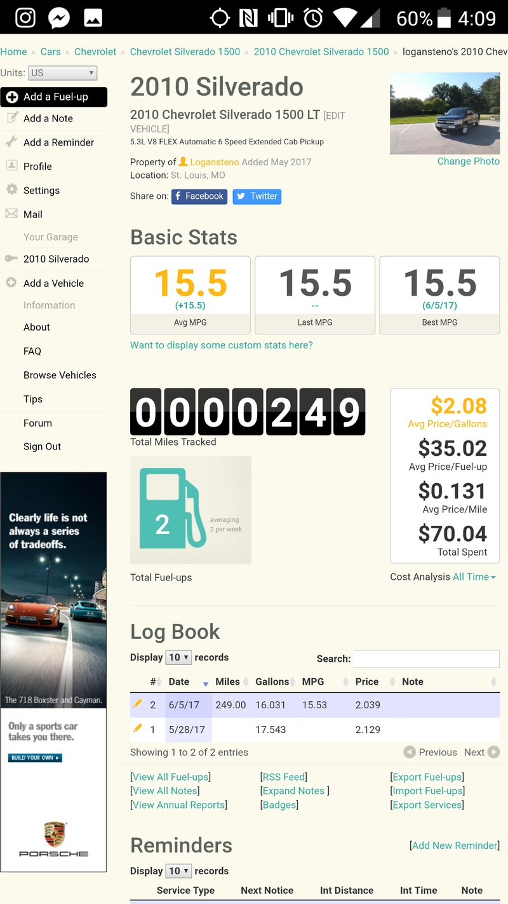The image size is (508, 904).
Task: Open Export Services link
Action: click(x=427, y=805)
